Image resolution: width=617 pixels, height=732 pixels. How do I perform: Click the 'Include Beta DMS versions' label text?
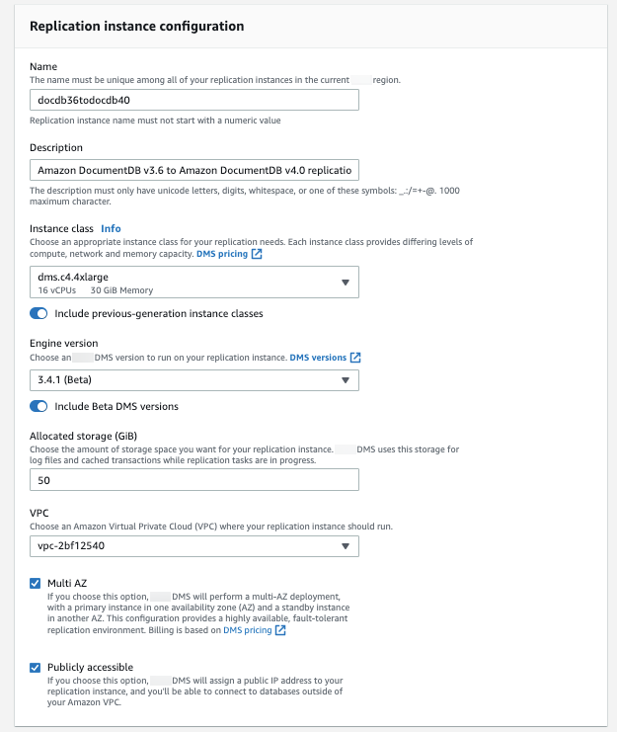[116, 406]
